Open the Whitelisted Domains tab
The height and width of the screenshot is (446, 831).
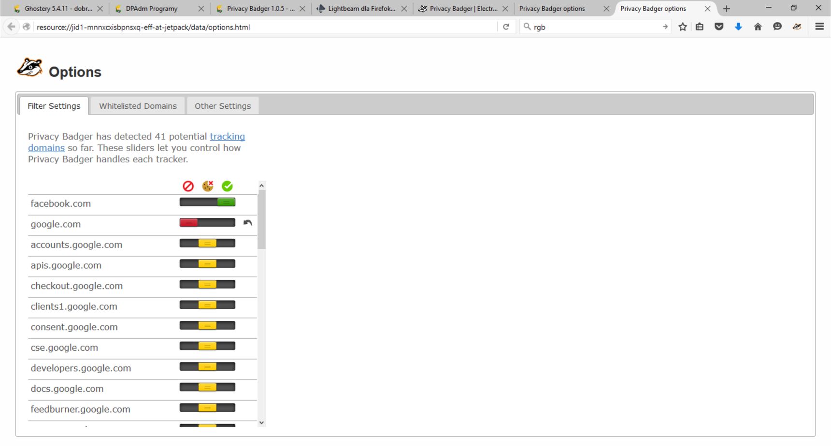pyautogui.click(x=138, y=106)
